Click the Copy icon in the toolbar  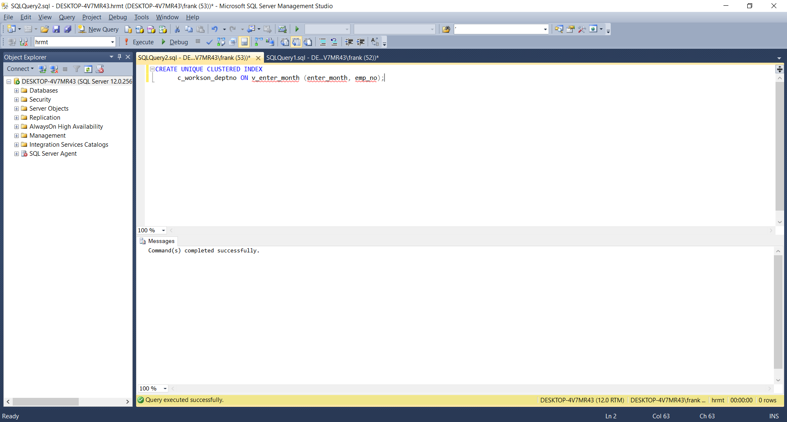click(189, 29)
